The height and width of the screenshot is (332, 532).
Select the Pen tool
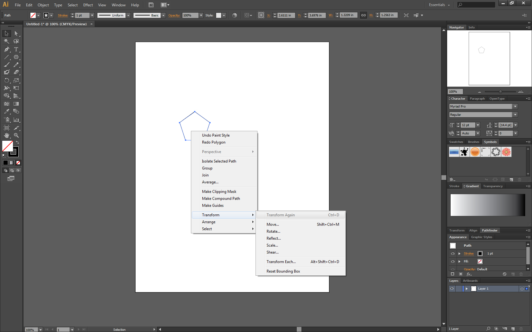(6, 49)
